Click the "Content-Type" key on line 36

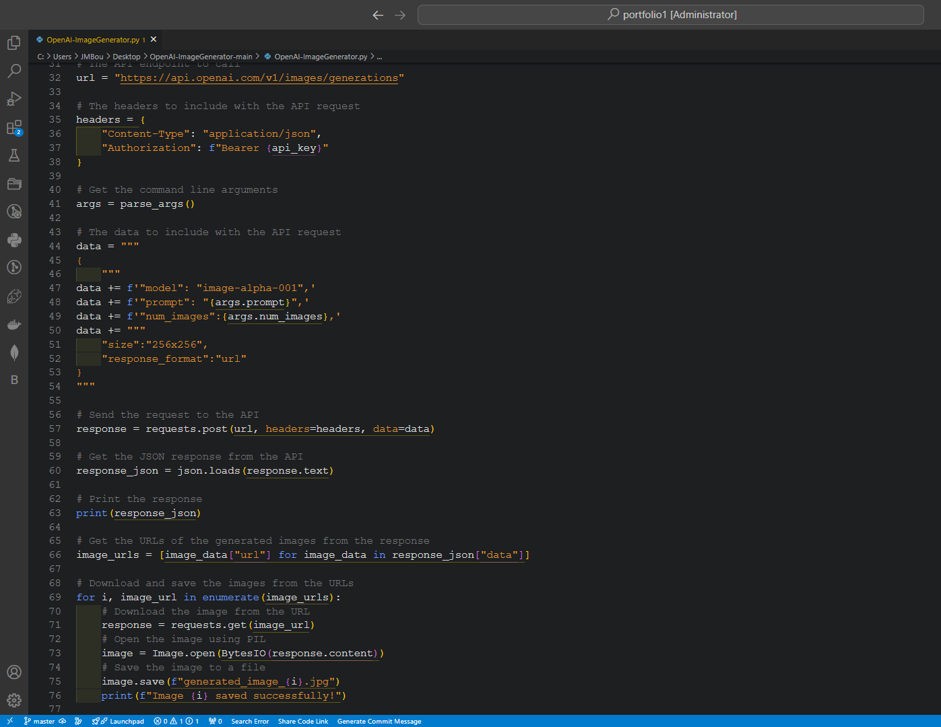(145, 134)
